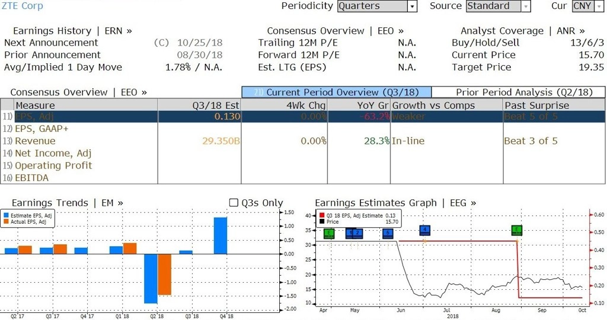The height and width of the screenshot is (320, 607).
Task: Click the EPS Adj YoY growth -63.2%
Action: pos(373,117)
